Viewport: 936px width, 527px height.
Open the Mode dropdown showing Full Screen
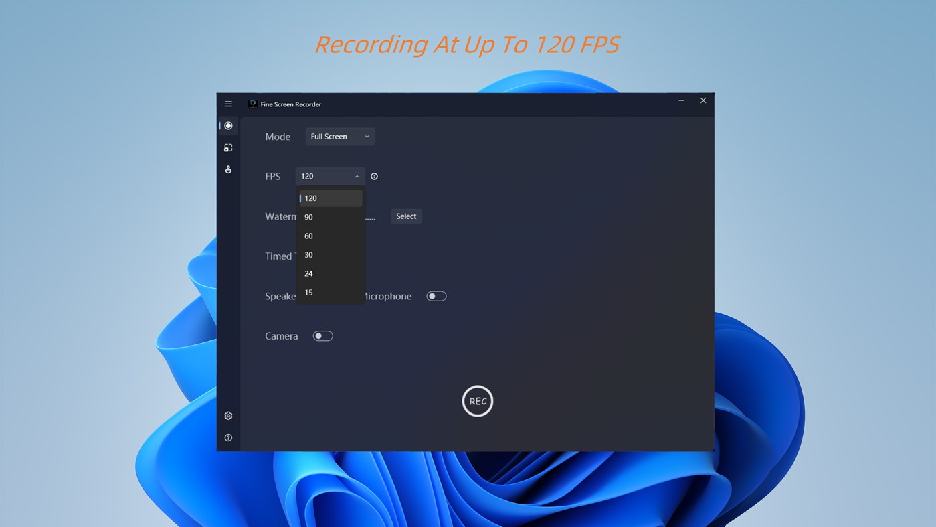coord(340,136)
